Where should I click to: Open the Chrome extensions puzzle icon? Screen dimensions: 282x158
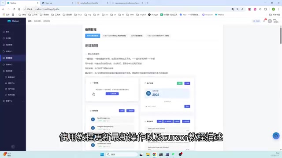(266, 9)
